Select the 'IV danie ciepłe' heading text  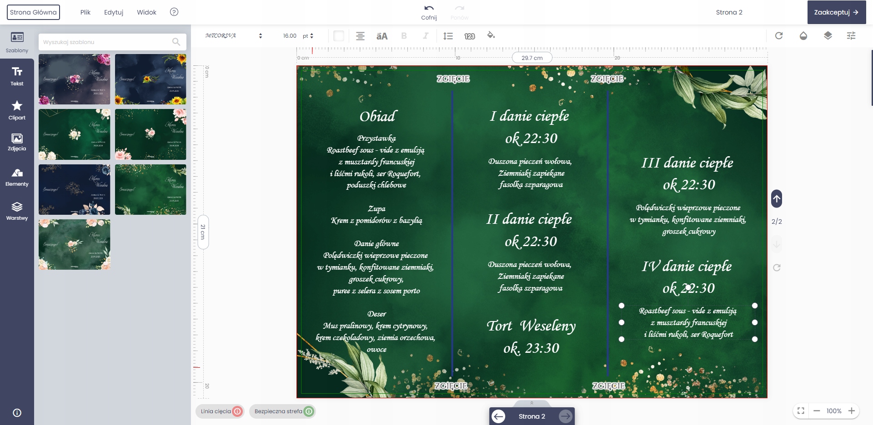687,266
